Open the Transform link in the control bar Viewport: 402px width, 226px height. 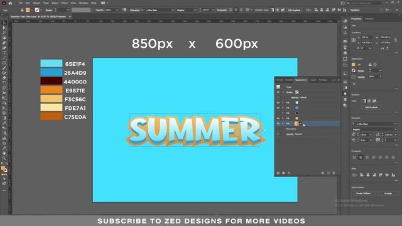coord(355,10)
